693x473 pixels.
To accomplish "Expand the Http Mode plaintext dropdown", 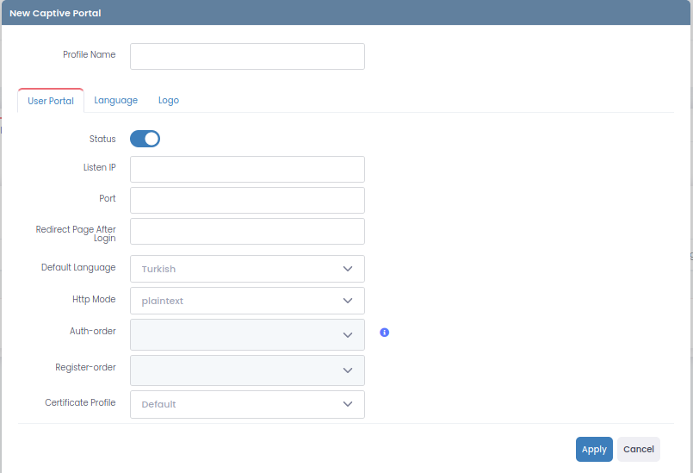I will pos(247,301).
